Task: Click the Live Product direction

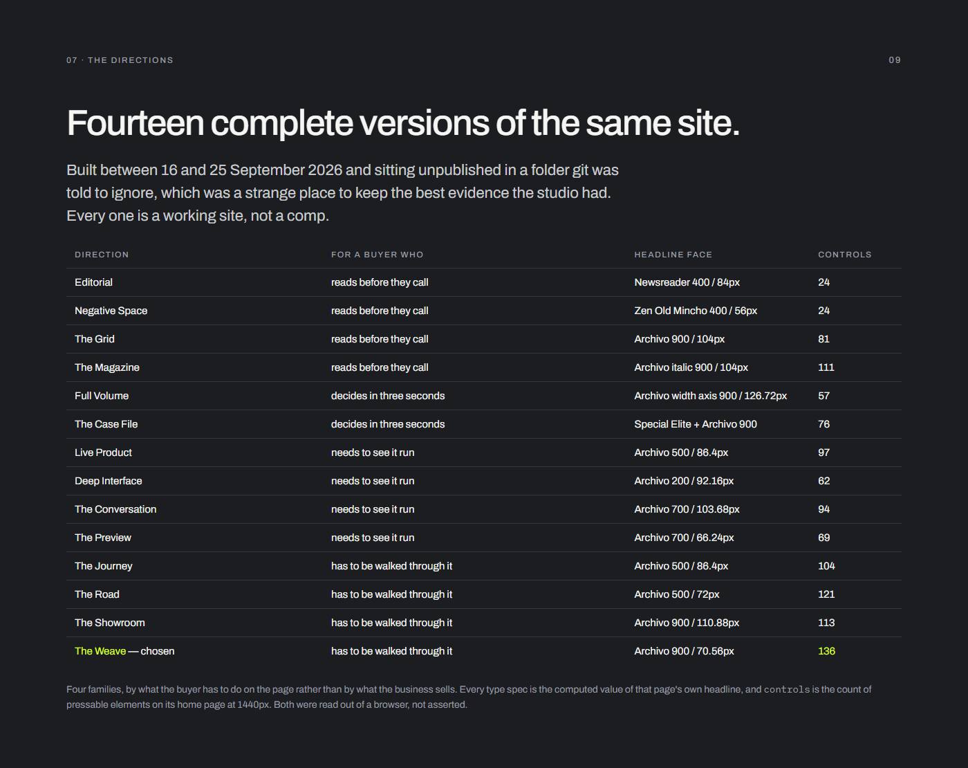Action: [103, 452]
